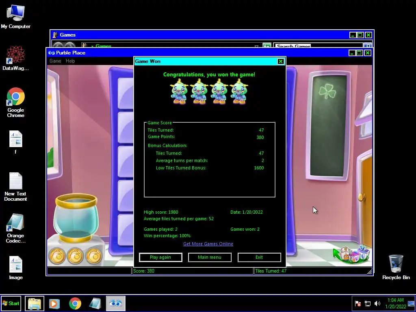Click Games played: 2 text
The height and width of the screenshot is (312, 416).
pos(160,229)
